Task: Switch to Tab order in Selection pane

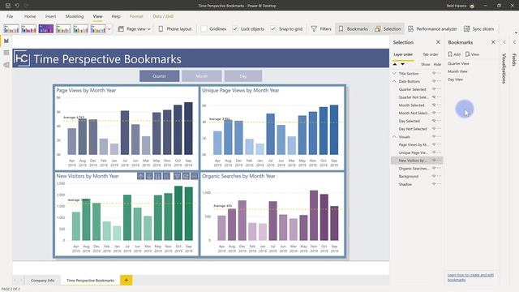Action: tap(431, 54)
